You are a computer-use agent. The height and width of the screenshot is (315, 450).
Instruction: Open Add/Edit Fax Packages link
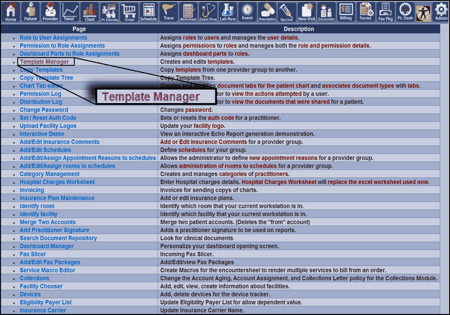pyautogui.click(x=50, y=262)
